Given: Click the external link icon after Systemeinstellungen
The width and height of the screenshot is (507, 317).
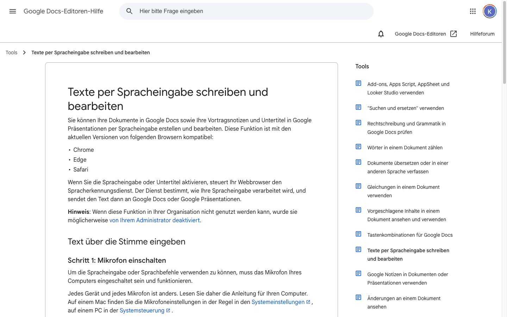Looking at the screenshot, I should pyautogui.click(x=308, y=302).
